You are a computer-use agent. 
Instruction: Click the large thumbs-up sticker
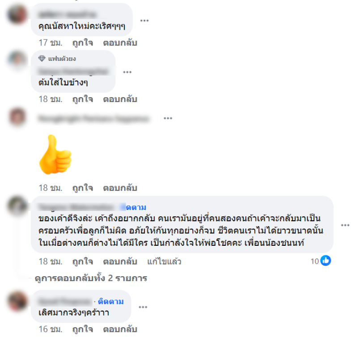[x=55, y=154]
